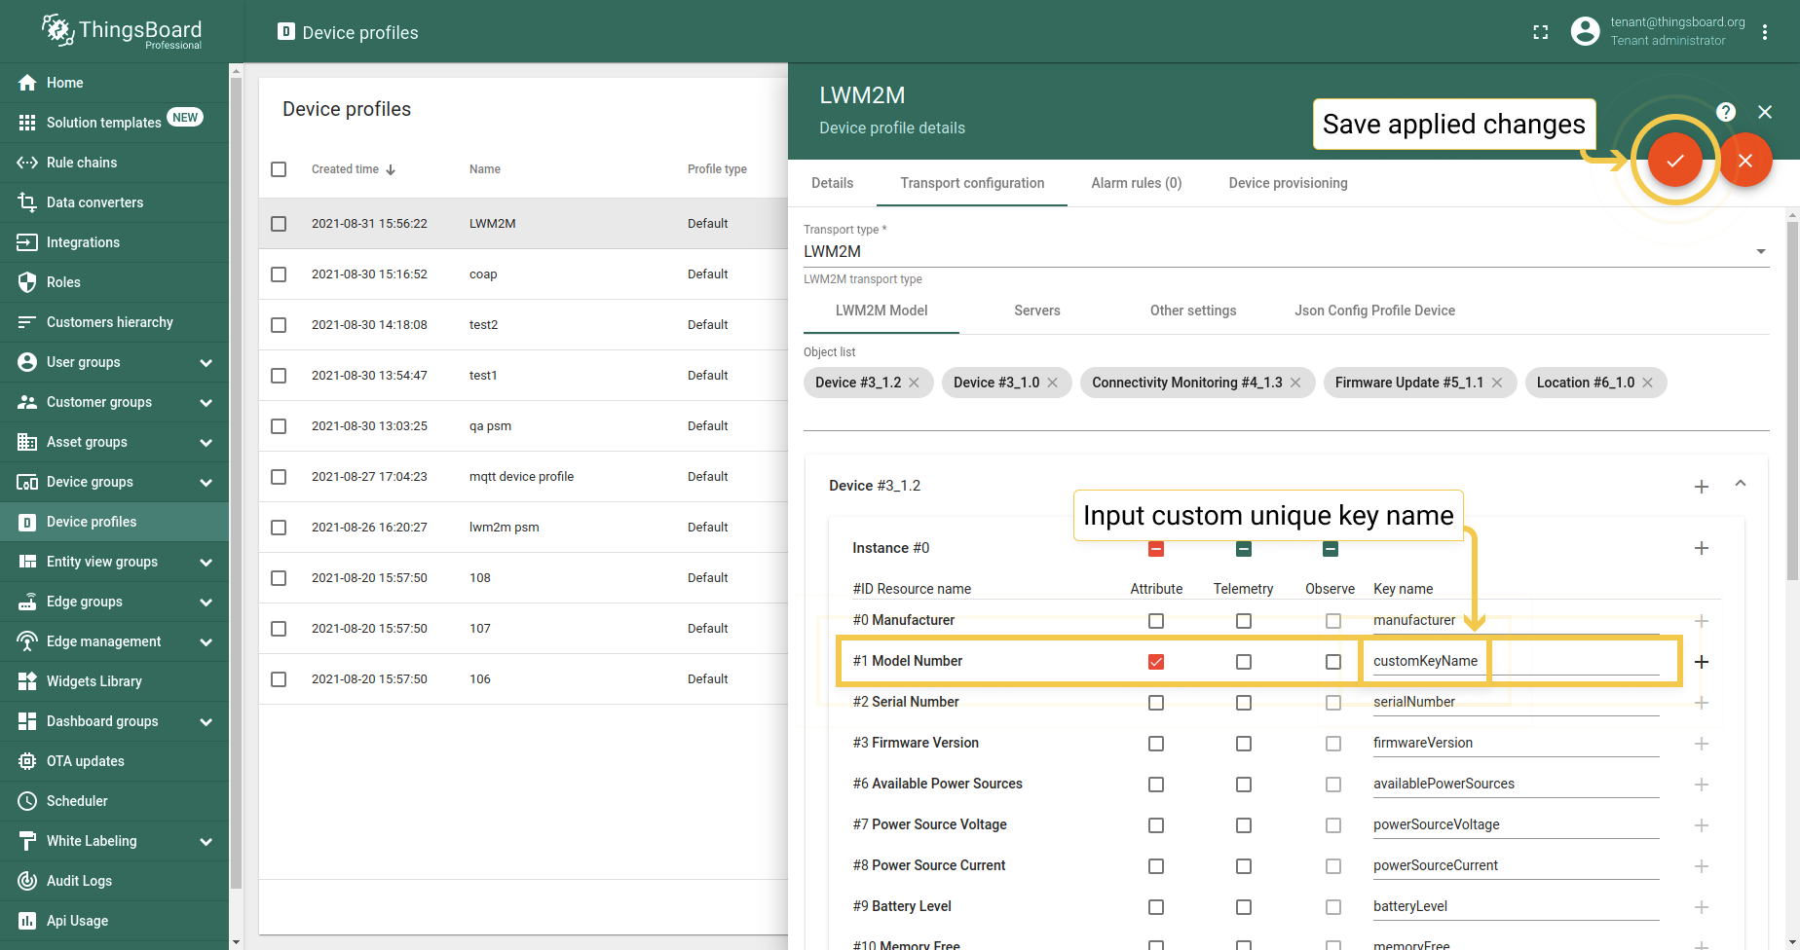Image resolution: width=1800 pixels, height=950 pixels.
Task: Toggle Instance #0 Attribute select-all checkbox
Action: (x=1156, y=549)
